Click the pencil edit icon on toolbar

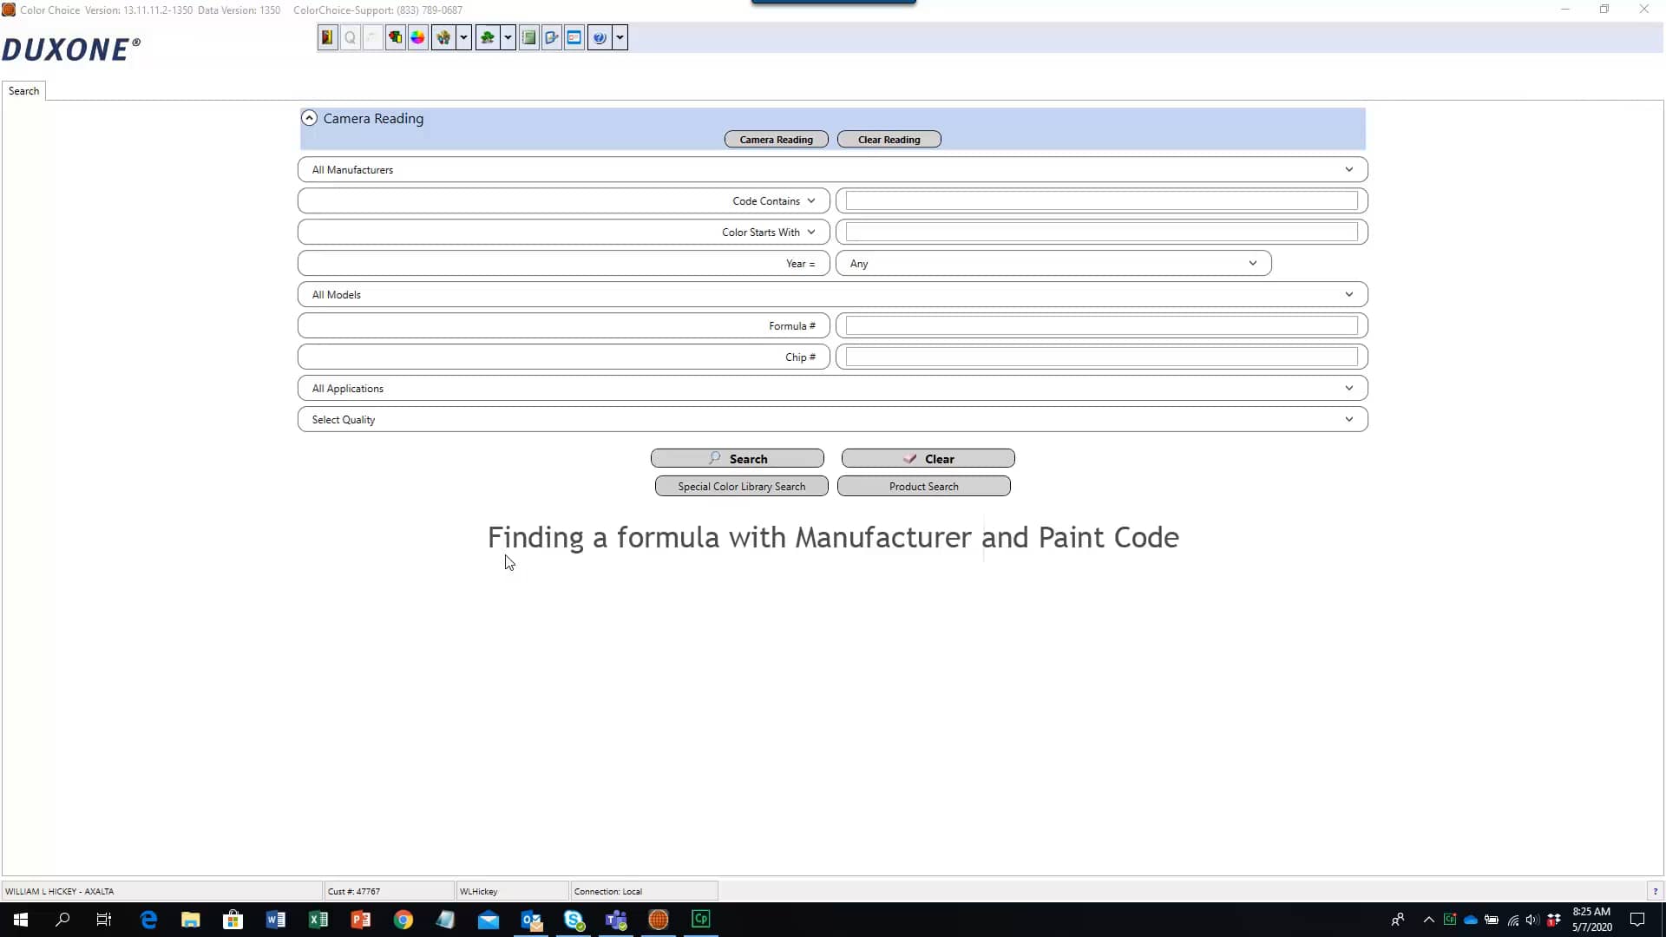[552, 37]
